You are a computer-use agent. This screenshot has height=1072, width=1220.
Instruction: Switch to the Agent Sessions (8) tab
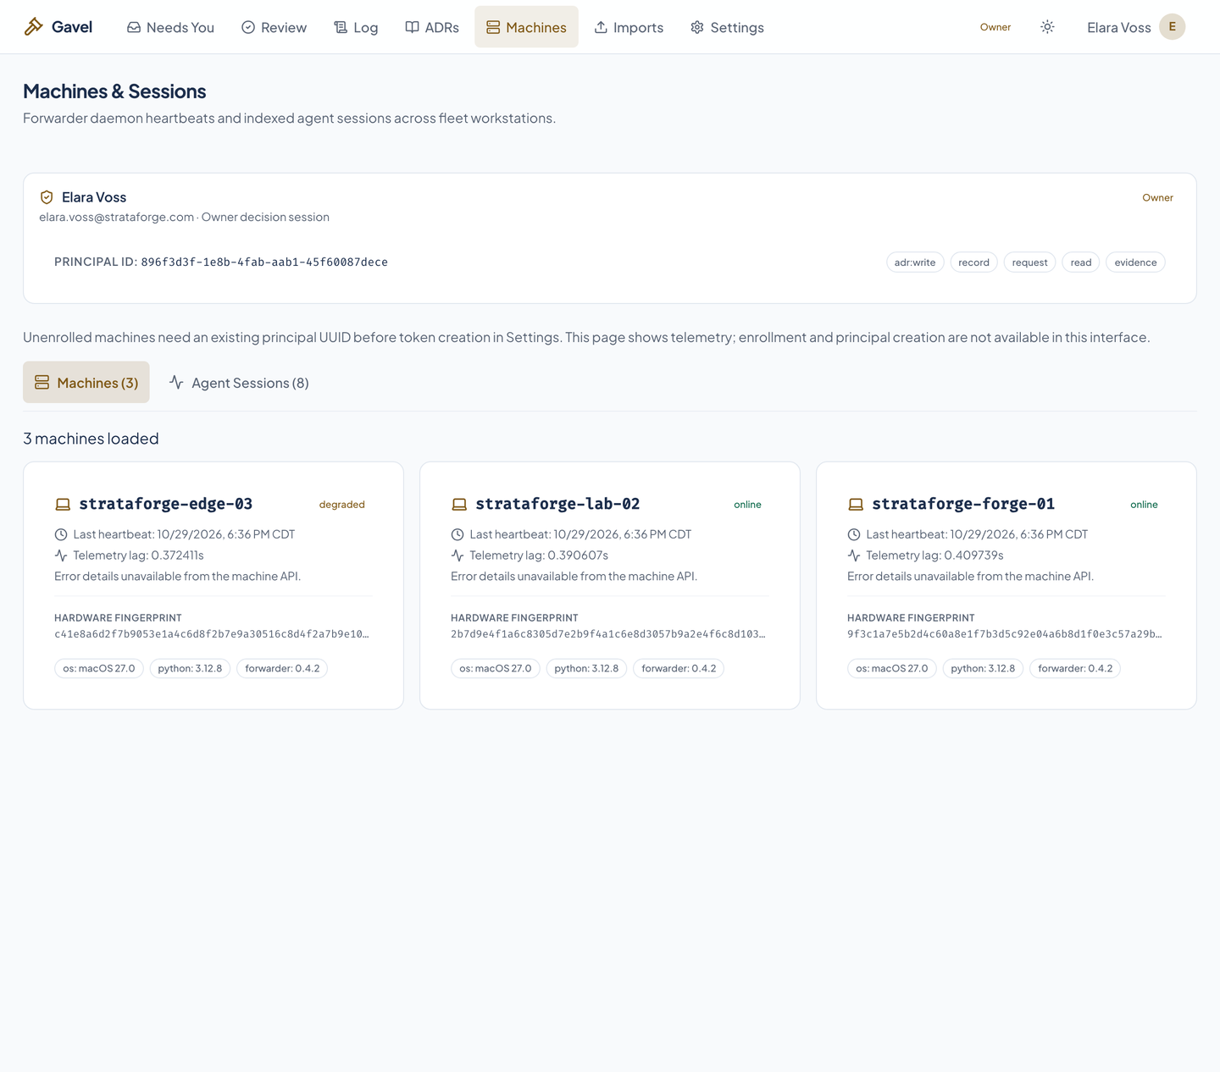[239, 383]
